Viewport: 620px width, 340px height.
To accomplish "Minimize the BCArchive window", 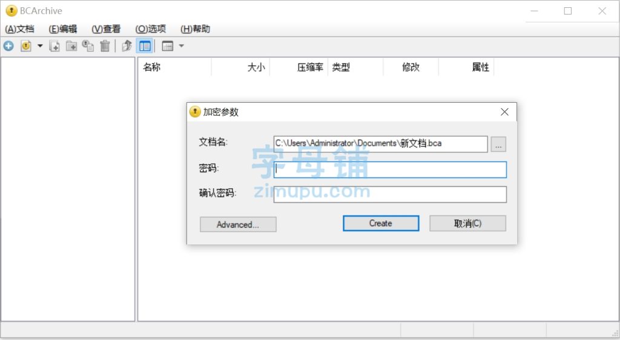I will [x=534, y=11].
